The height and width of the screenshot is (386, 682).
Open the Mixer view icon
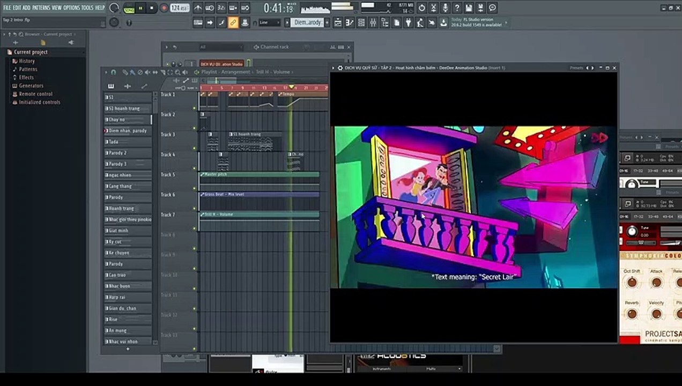373,23
